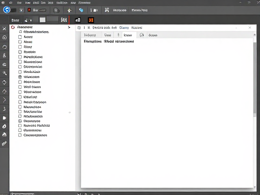The image size is (260, 195).
Task: Click the white grid icon before the red divider
Action: 64,20
